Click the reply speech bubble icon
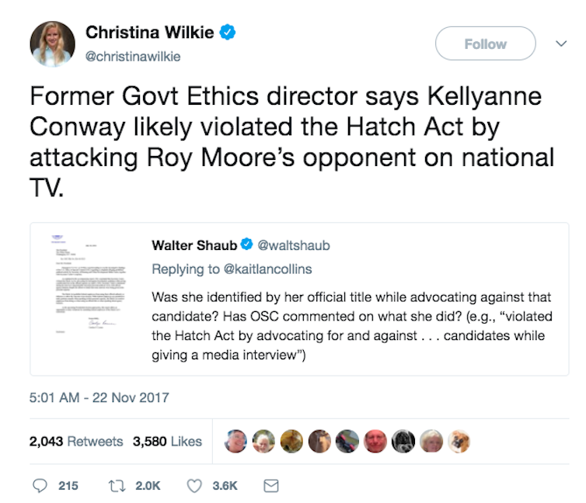This screenshot has width=586, height=503. 40,485
